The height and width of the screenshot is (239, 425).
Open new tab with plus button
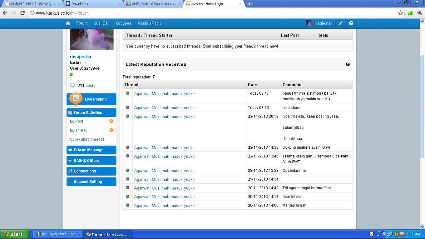coord(249,4)
